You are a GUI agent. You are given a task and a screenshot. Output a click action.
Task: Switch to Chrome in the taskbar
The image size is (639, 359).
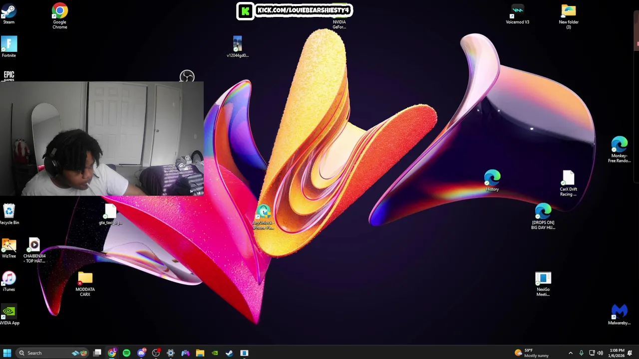click(x=112, y=353)
